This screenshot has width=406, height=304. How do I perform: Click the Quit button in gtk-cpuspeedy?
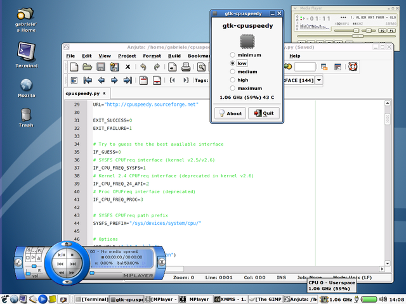coord(264,113)
